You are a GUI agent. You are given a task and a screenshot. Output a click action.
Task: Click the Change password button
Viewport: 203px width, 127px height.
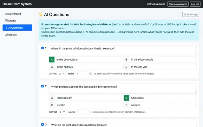pyautogui.click(x=178, y=4)
